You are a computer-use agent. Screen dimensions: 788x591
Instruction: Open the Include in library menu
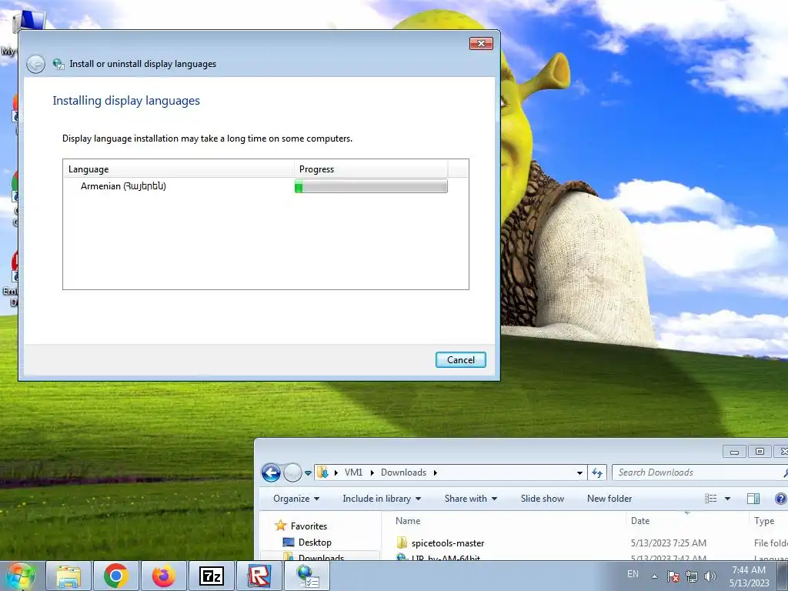click(x=382, y=499)
